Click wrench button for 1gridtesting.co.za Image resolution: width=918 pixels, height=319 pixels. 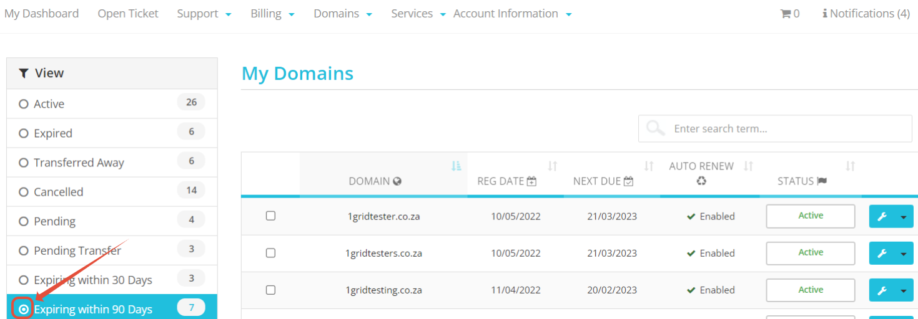click(882, 290)
